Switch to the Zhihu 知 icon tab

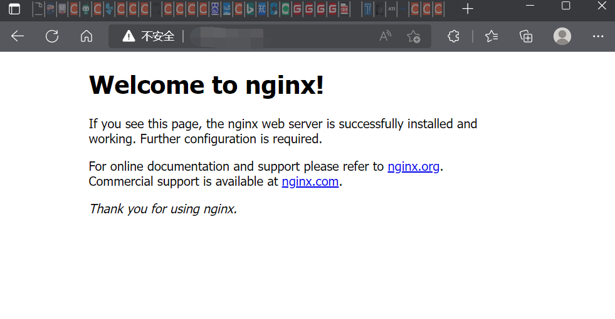click(262, 9)
